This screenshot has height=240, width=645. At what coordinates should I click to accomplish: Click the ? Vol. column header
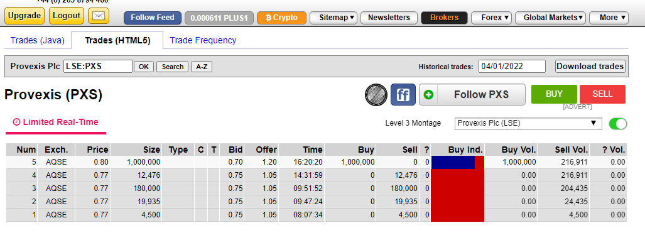click(609, 150)
